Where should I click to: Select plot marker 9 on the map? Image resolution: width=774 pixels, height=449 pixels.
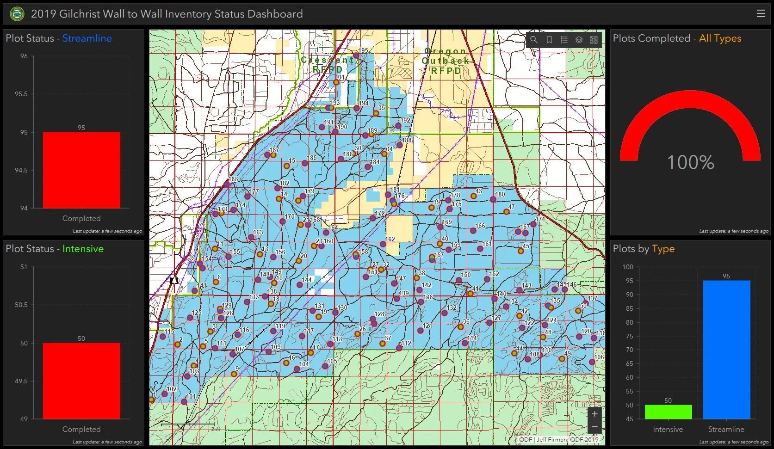click(234, 374)
